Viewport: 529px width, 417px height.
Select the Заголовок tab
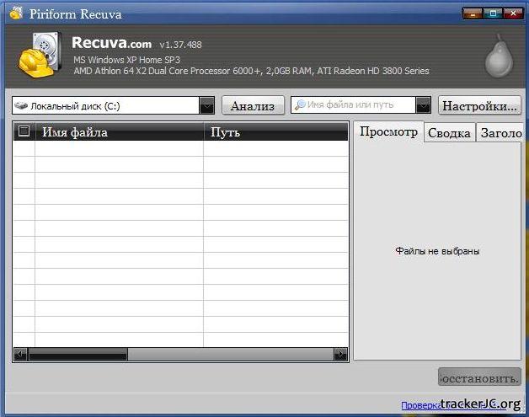[x=500, y=133]
